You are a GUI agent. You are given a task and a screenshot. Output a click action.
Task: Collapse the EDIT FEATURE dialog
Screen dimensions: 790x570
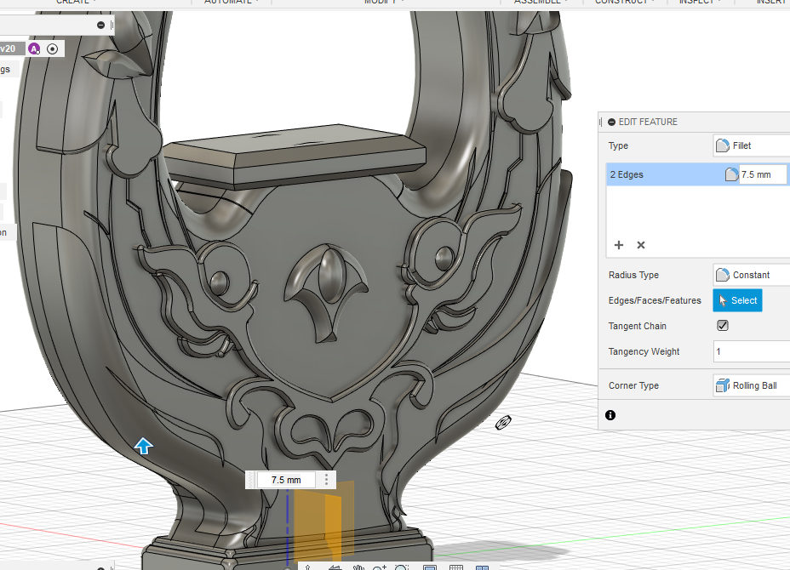pos(611,122)
